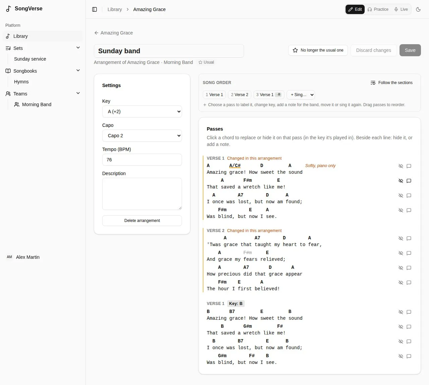Hide first 'Was blind, but now I see' line
429x385 pixels.
tap(401, 210)
